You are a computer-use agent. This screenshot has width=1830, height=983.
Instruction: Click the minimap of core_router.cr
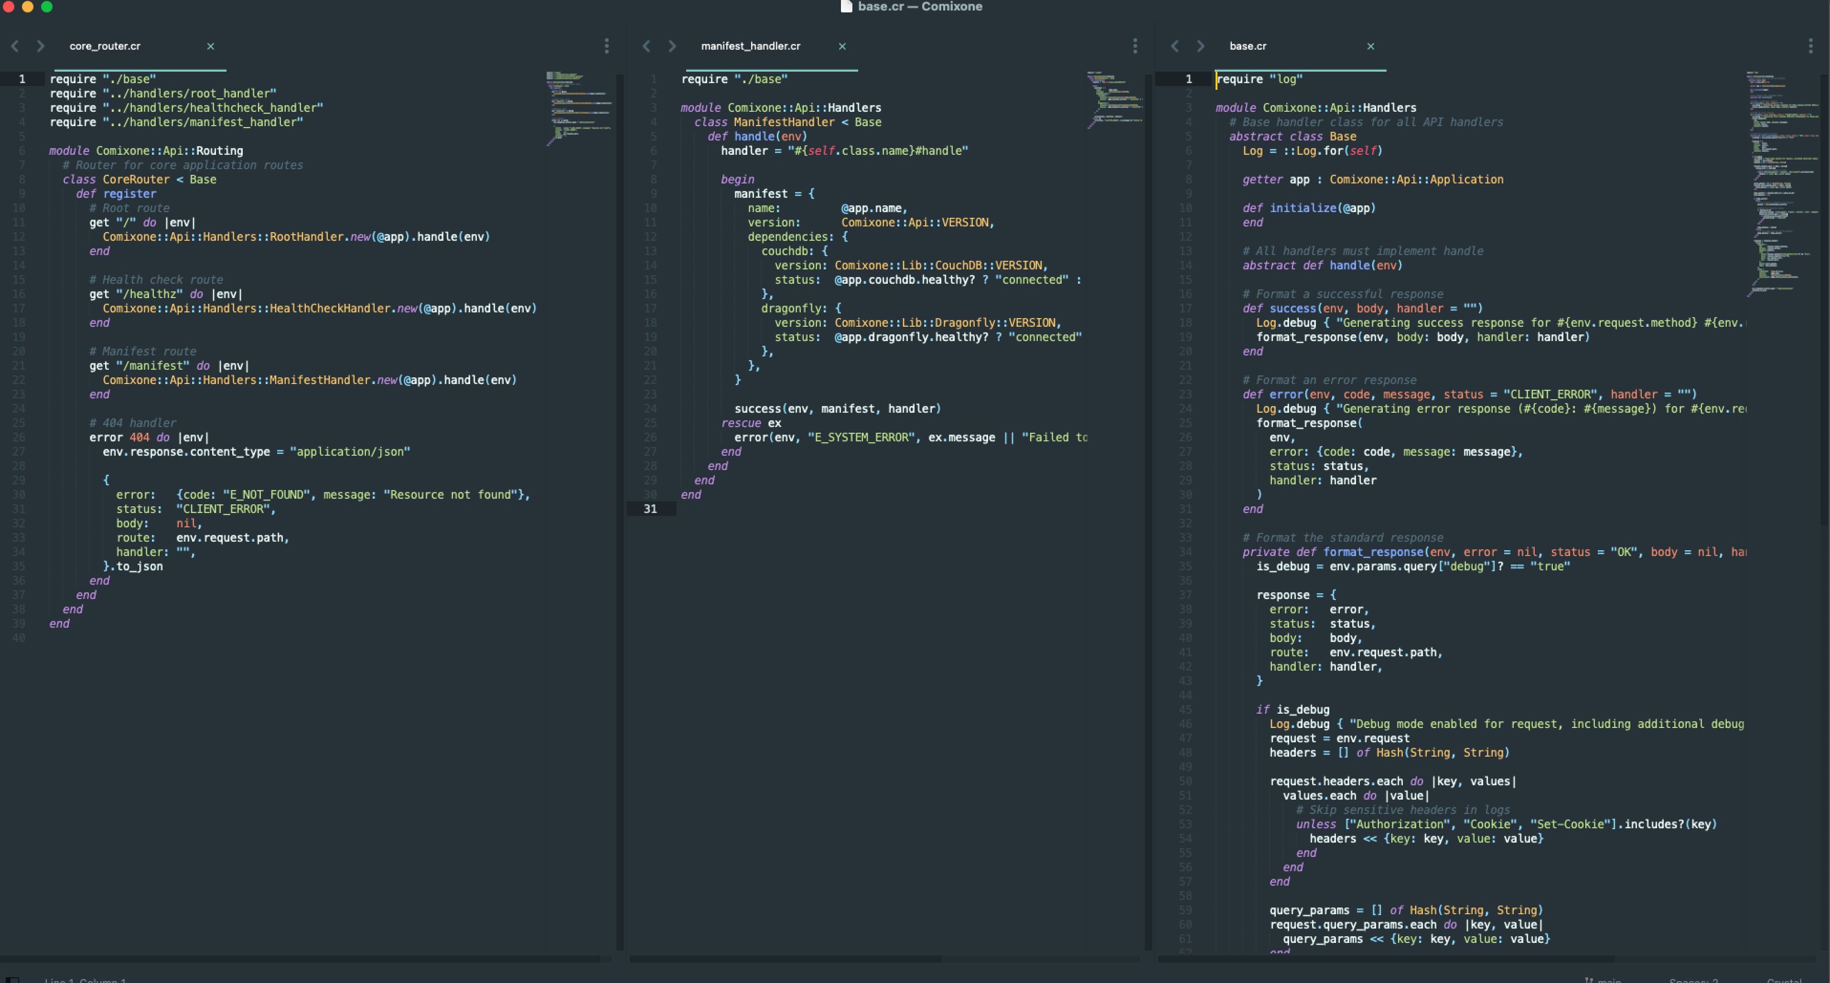point(579,108)
